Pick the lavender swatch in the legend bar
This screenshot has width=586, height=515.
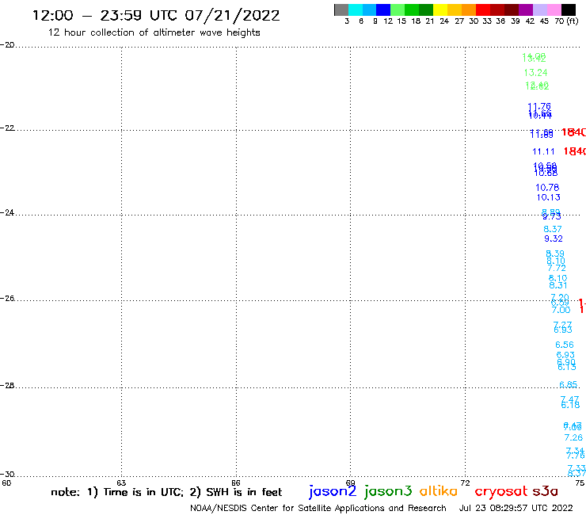[x=540, y=10]
